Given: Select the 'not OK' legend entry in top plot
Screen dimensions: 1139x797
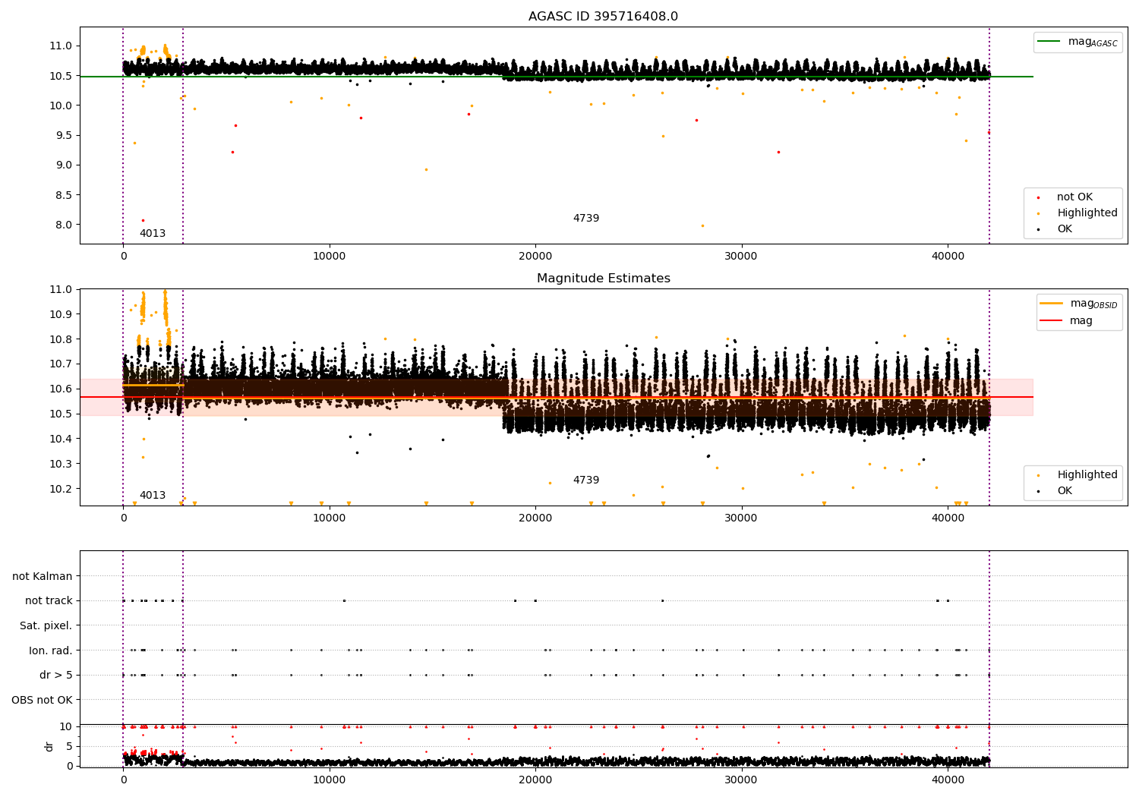Looking at the screenshot, I should click(1065, 197).
